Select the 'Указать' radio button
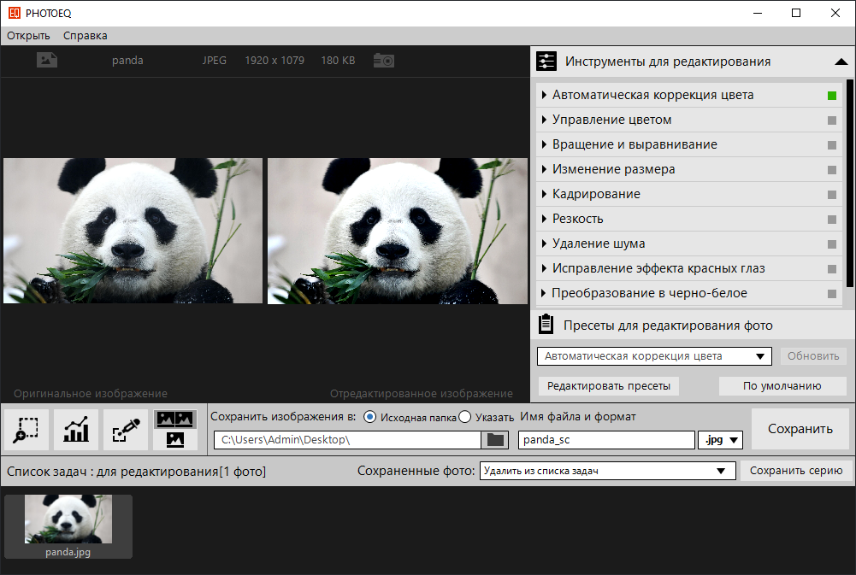Screen dimensions: 856x575 (465, 417)
